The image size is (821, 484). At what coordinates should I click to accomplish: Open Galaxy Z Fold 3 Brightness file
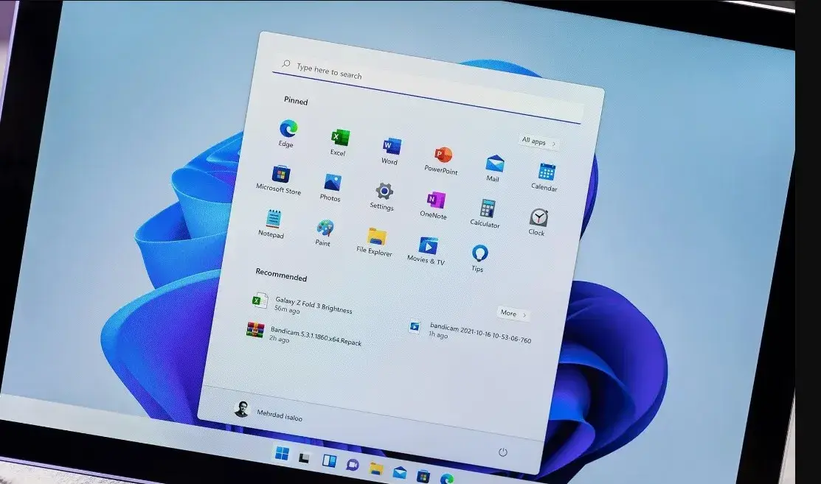[x=302, y=305]
